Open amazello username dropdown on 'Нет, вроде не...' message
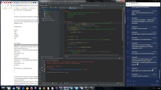 138,52
